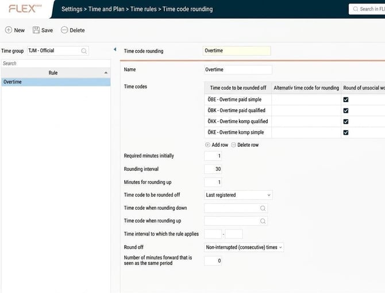Click Time code to be rounded off header

(238, 88)
